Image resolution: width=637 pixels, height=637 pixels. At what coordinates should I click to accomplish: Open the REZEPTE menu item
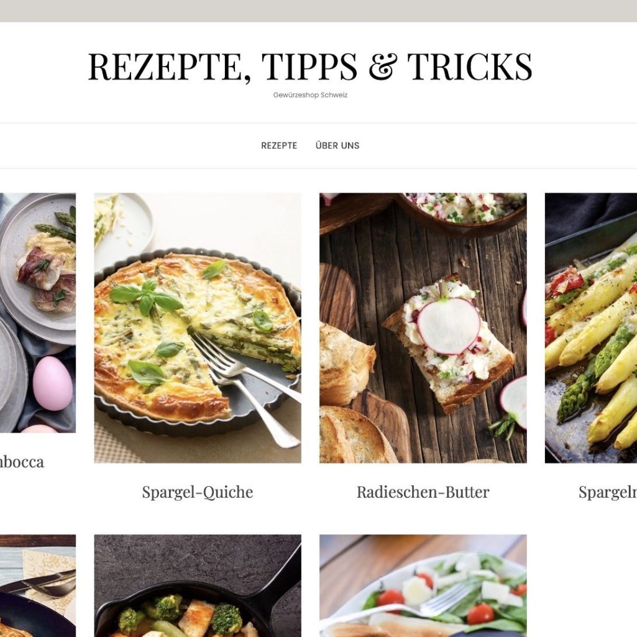click(278, 145)
